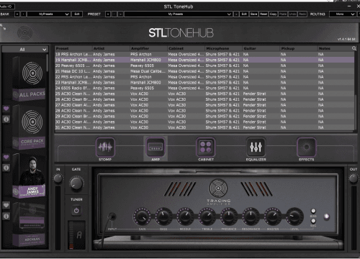Click the Resonance knob on the amp
The height and width of the screenshot is (259, 360).
coord(251,217)
